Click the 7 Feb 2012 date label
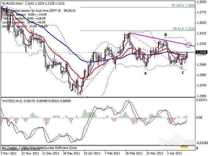Image resolution: width=208 pixels, height=156 pixels. pos(112,153)
